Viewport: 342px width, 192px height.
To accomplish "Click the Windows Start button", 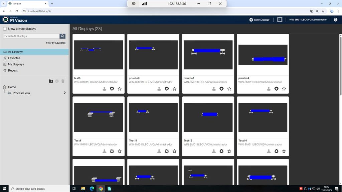I will (x=4, y=189).
